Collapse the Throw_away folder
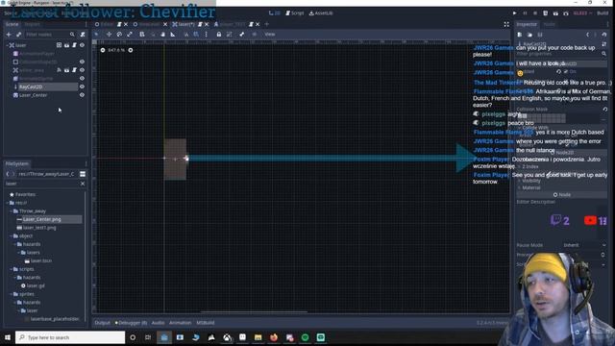Viewport: 615px width, 346px height. (x=11, y=211)
